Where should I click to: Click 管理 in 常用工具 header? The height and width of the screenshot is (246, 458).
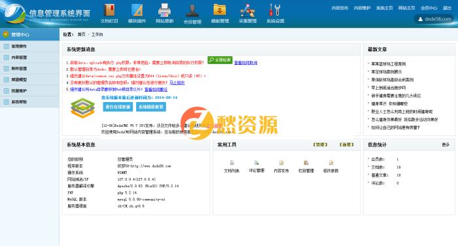click(320, 145)
